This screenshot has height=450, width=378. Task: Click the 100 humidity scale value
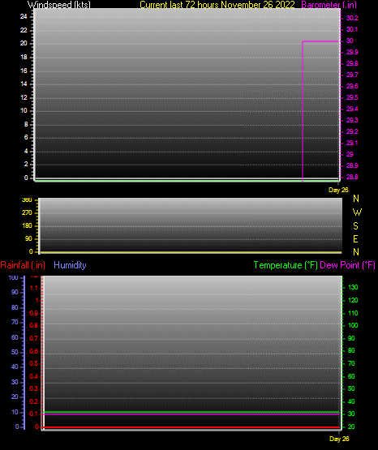coord(14,277)
